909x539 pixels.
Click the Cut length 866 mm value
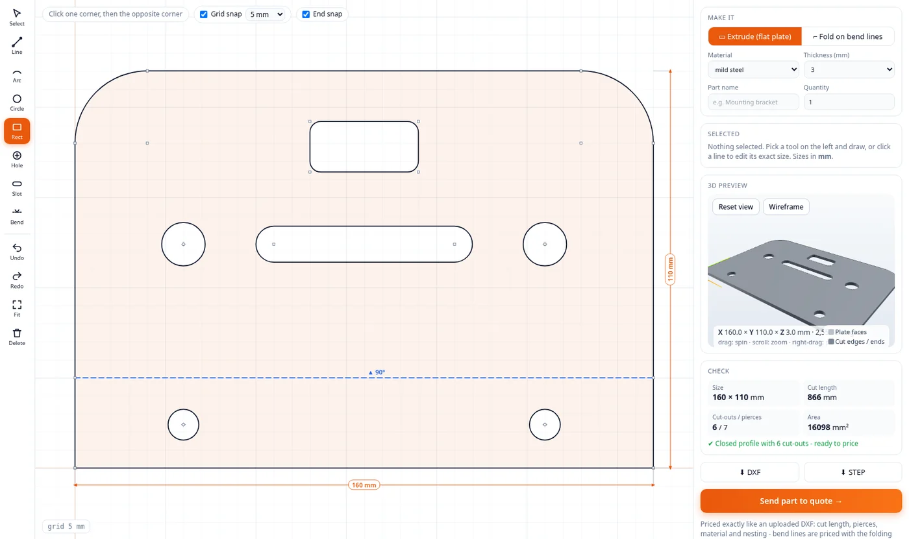point(822,397)
